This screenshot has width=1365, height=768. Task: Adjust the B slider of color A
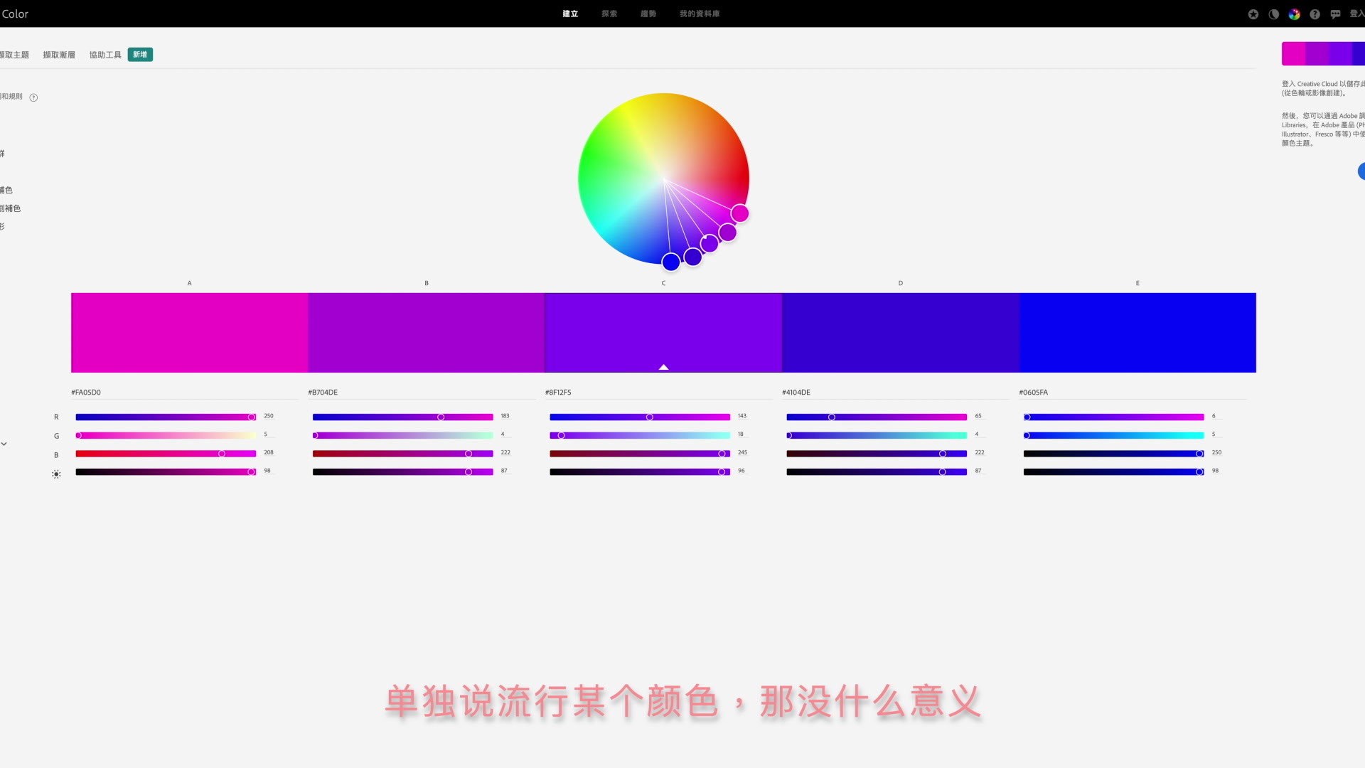(166, 454)
